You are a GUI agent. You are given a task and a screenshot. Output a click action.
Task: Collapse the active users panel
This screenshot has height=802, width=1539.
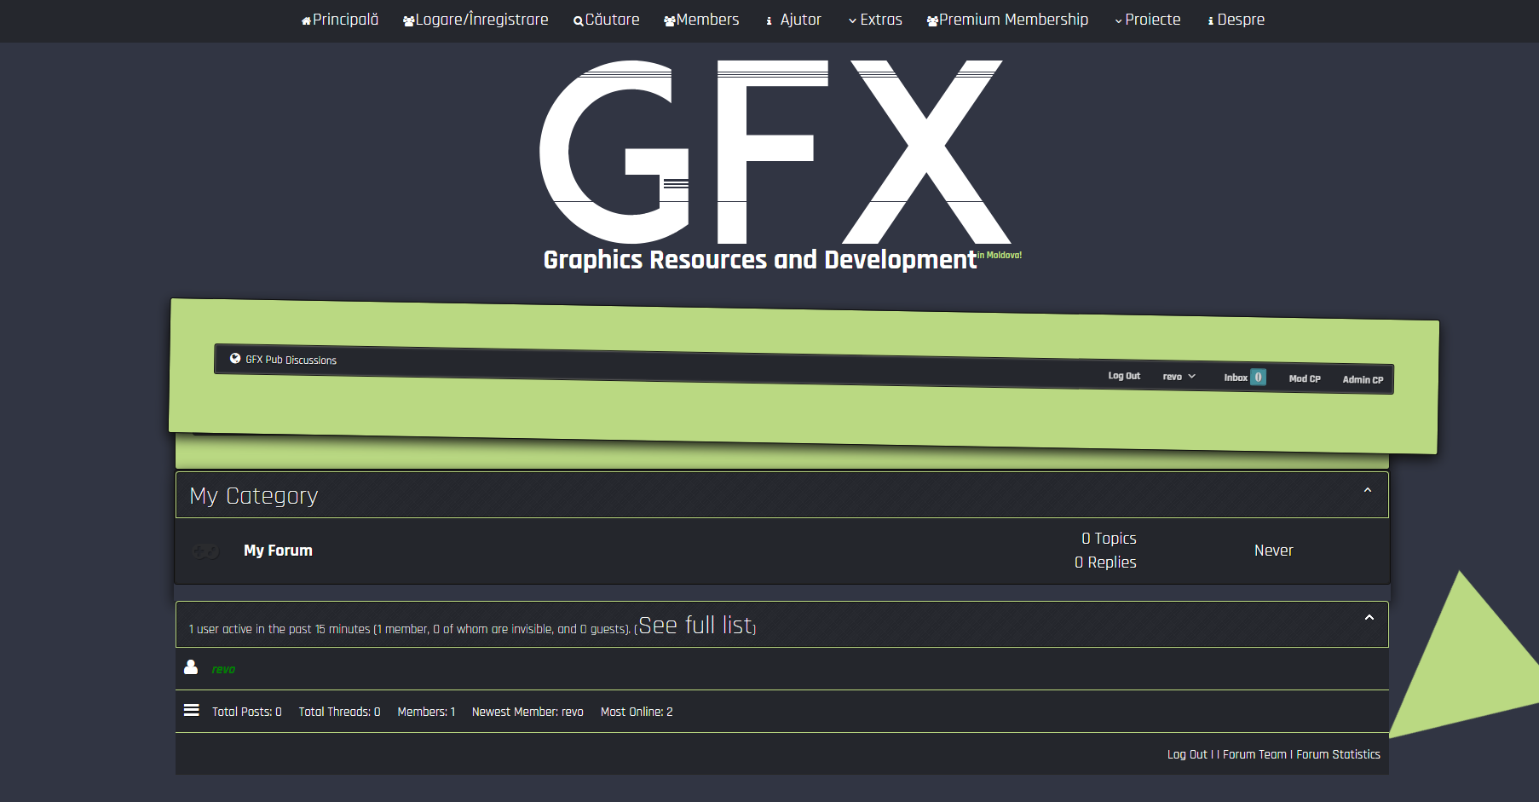tap(1369, 618)
